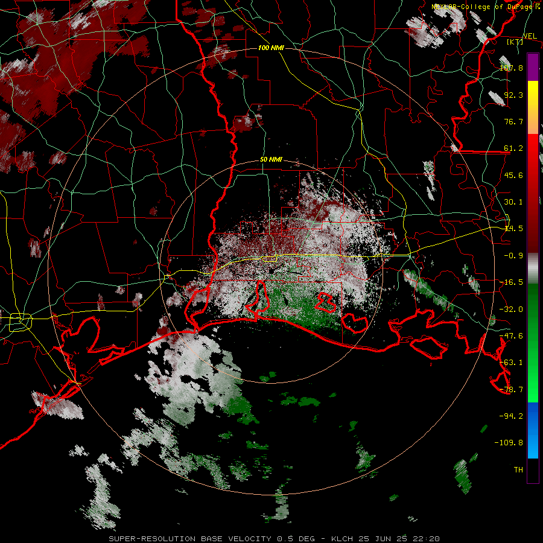Click the purple segment of the color bar
543x543 pixels.
(533, 67)
